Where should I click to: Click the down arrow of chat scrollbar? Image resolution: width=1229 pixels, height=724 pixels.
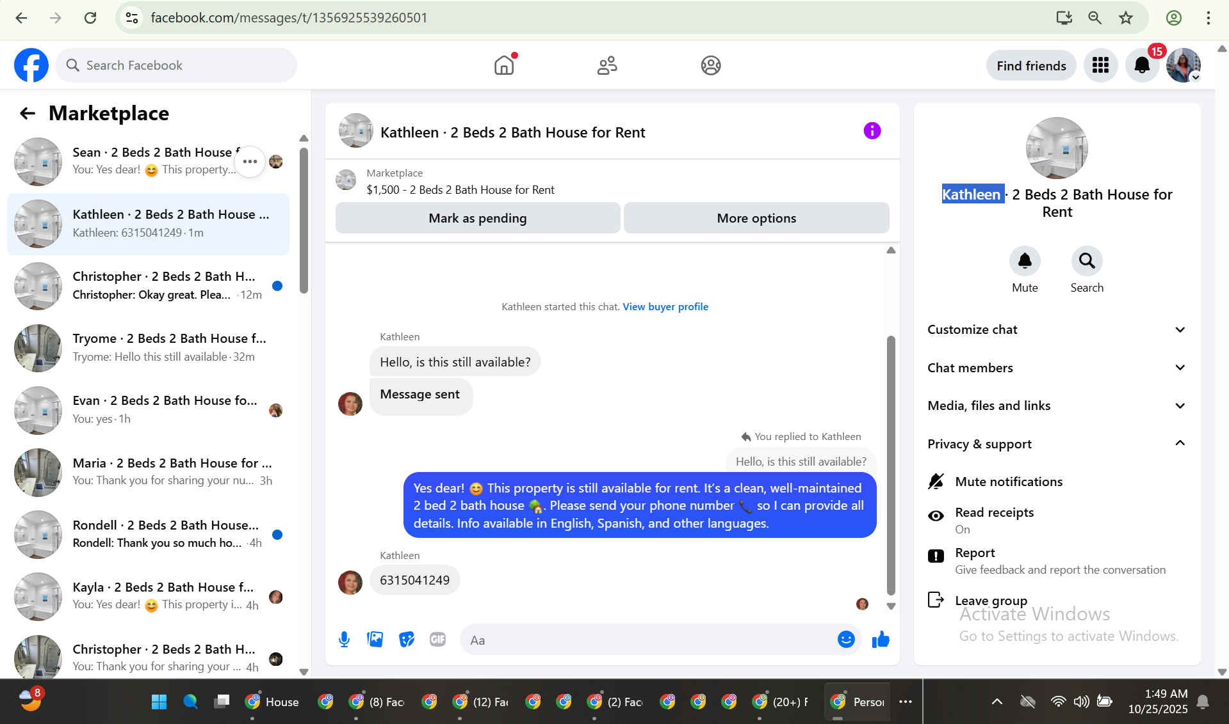(x=891, y=606)
